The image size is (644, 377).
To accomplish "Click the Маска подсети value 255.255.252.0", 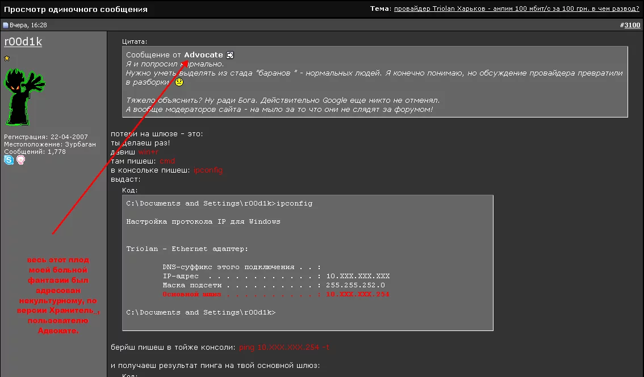I will coord(356,285).
